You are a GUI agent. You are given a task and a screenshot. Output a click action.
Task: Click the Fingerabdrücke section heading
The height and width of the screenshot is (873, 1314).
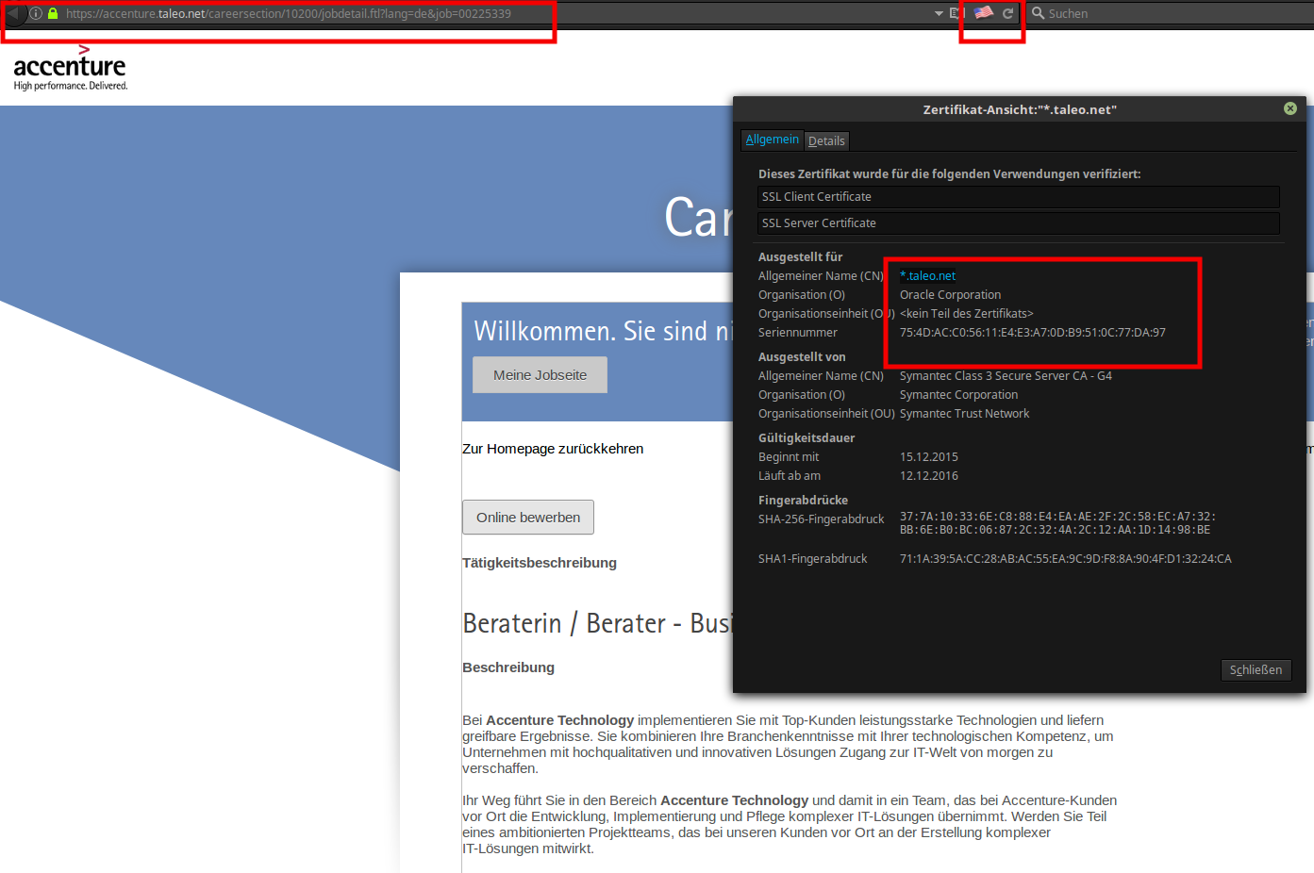803,501
